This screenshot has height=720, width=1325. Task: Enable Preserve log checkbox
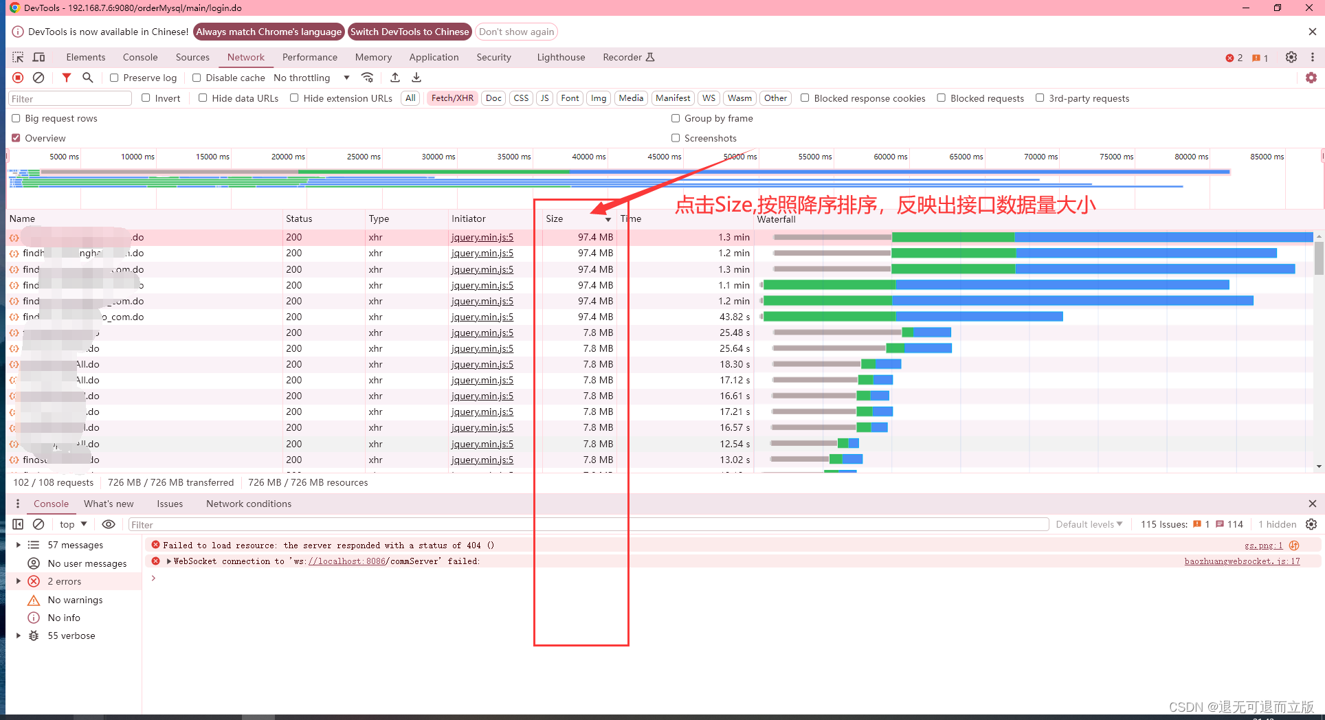click(x=114, y=78)
